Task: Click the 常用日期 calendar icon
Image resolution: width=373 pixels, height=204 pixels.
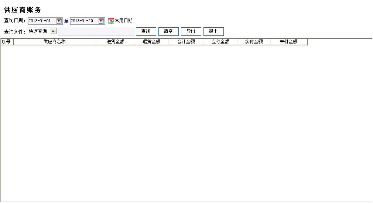Action: point(111,21)
